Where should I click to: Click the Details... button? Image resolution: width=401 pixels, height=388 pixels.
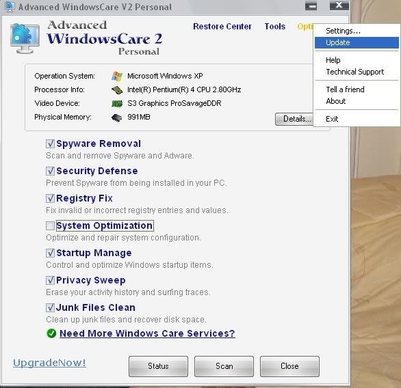click(294, 119)
